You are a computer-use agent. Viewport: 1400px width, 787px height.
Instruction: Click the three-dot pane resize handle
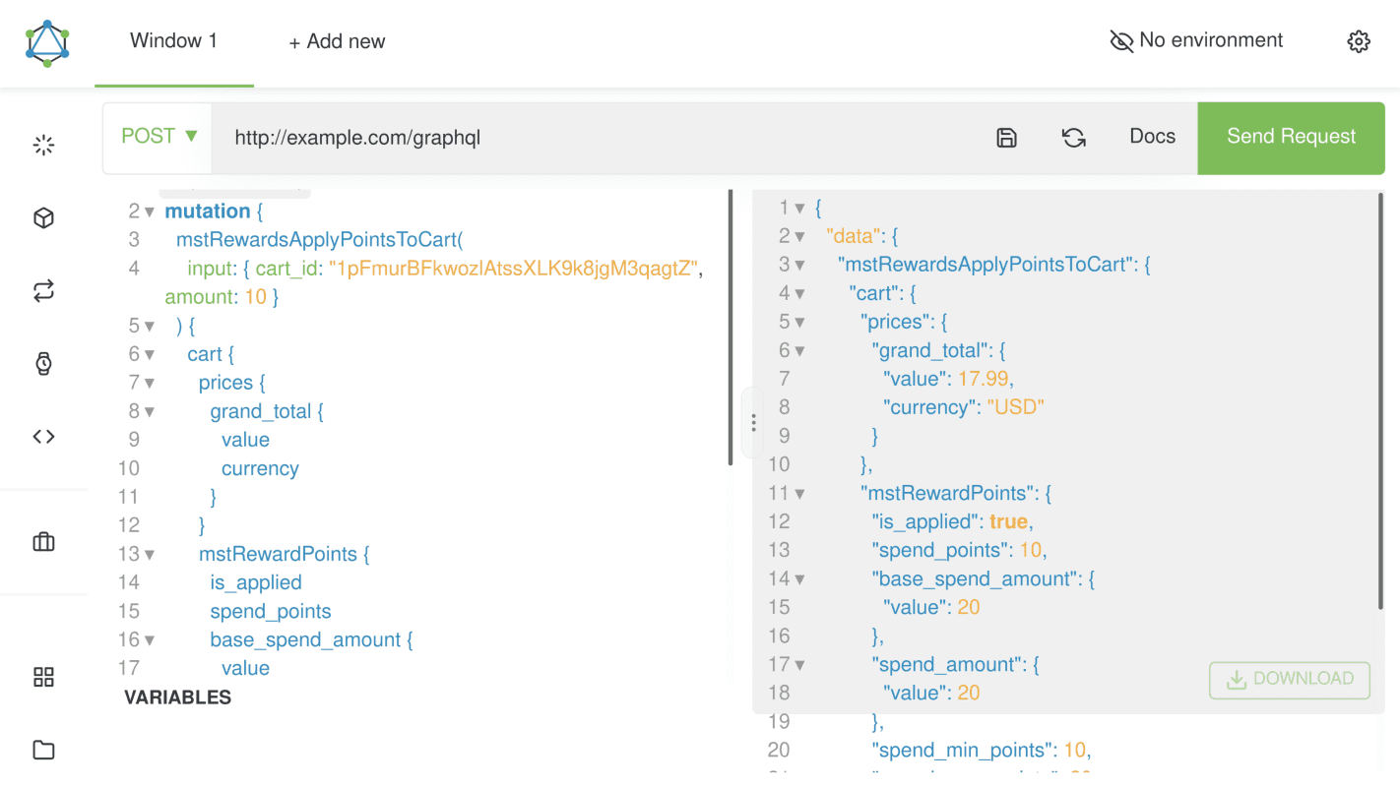click(x=753, y=423)
